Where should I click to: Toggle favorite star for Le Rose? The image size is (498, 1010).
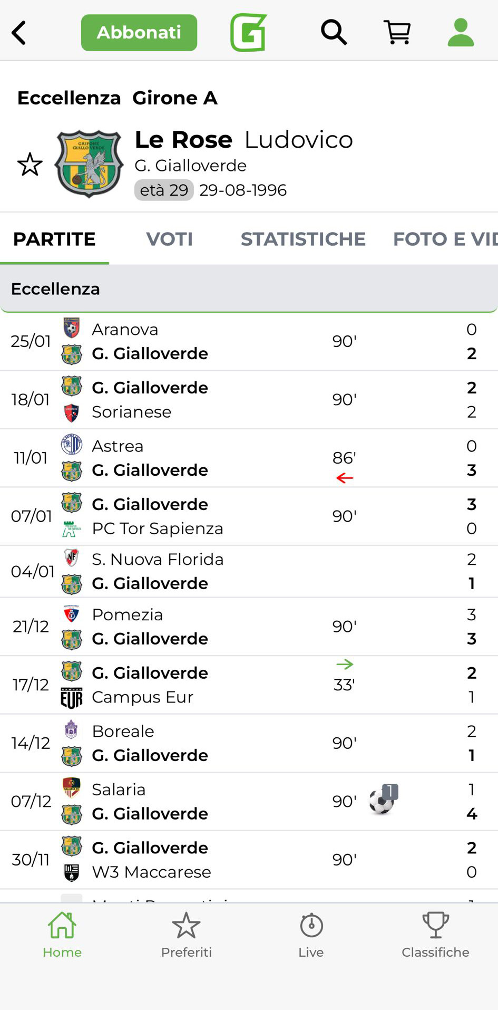pyautogui.click(x=30, y=165)
